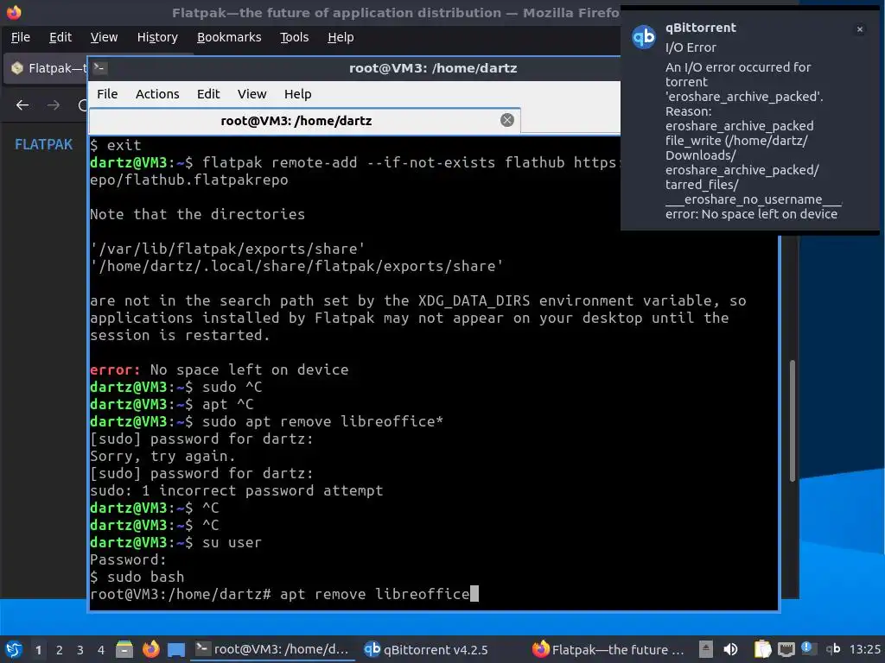
Task: Open the terminal View menu
Action: coord(251,93)
